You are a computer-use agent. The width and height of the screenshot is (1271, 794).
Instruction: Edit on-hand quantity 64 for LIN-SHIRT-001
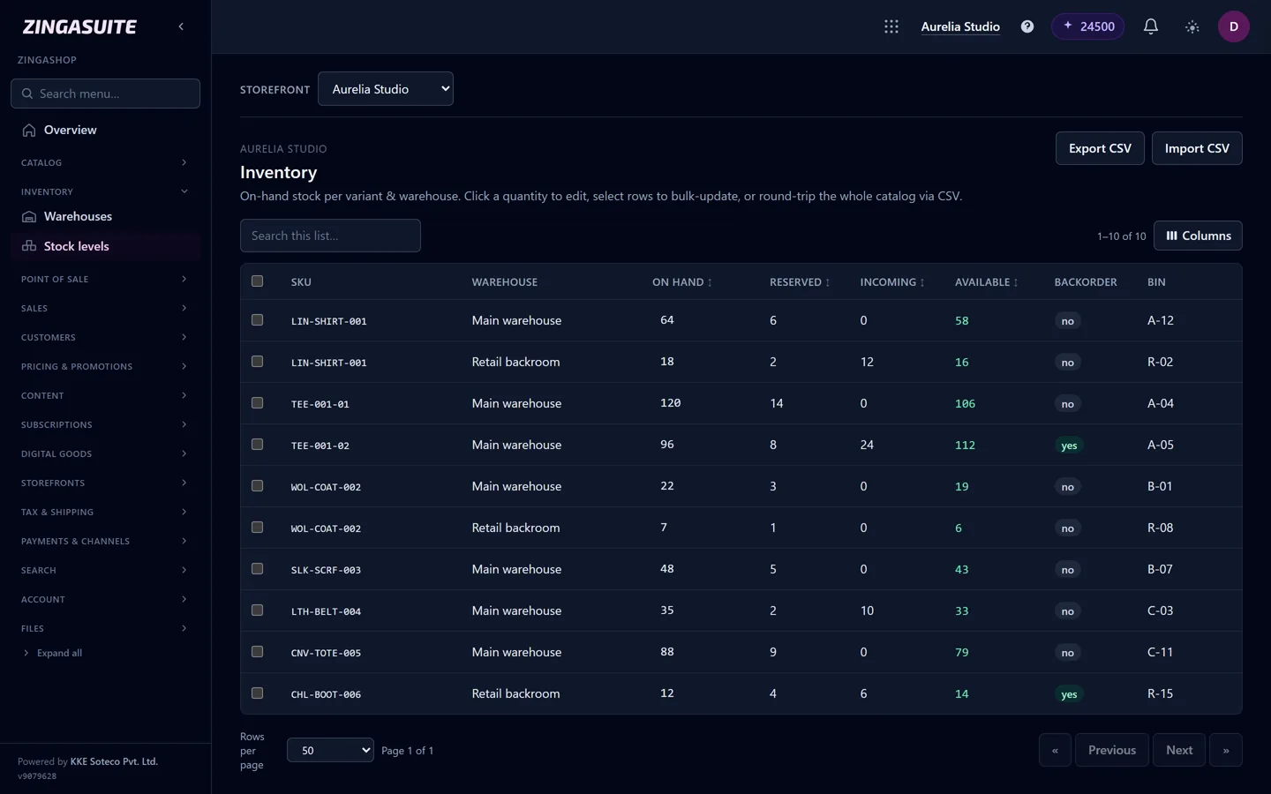pyautogui.click(x=667, y=320)
